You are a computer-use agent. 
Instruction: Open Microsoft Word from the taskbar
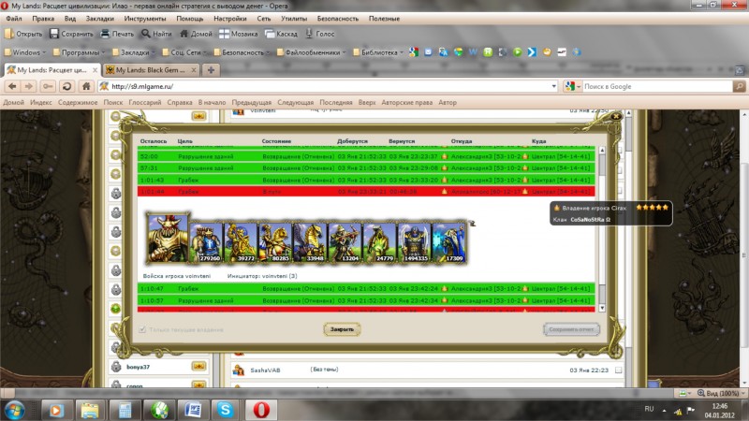[x=193, y=410]
